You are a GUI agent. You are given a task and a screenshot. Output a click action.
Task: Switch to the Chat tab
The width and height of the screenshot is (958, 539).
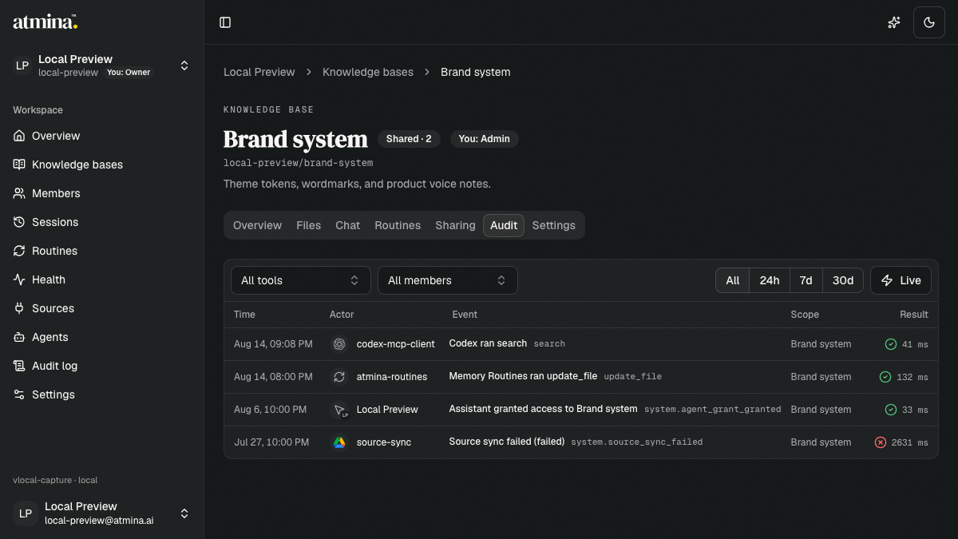347,225
